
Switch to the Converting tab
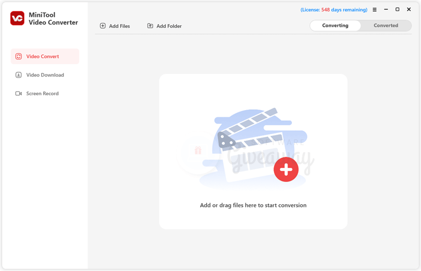tap(335, 26)
